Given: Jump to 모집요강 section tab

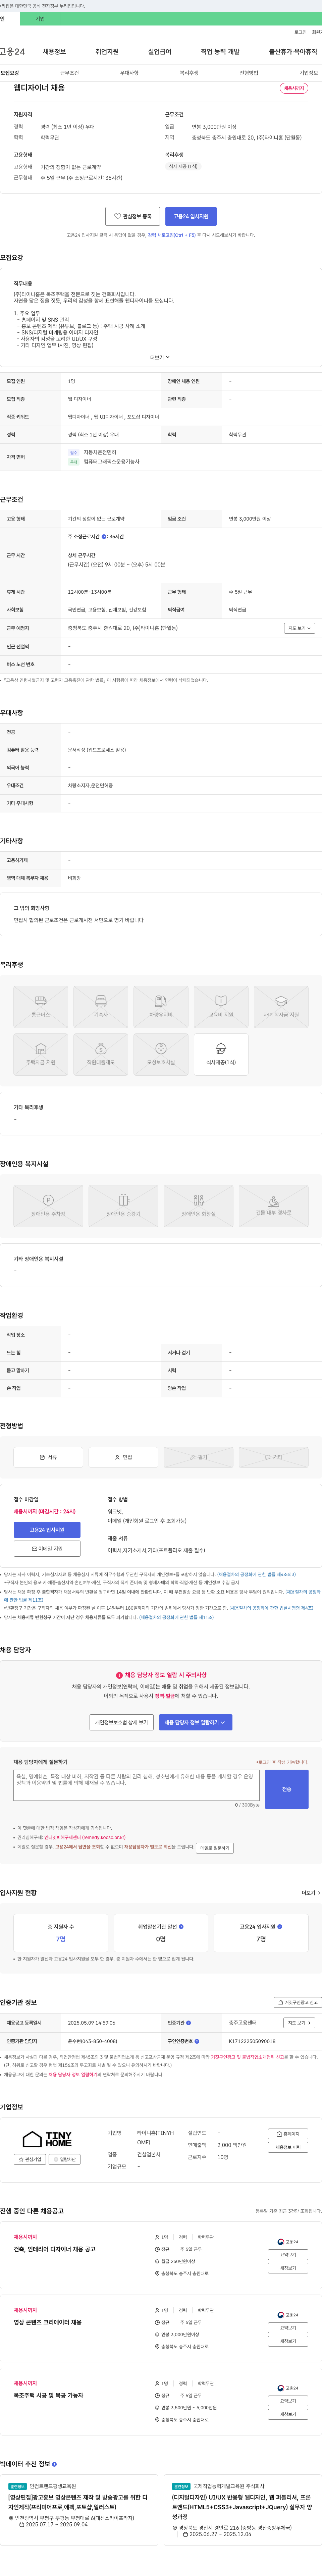Looking at the screenshot, I should [10, 73].
